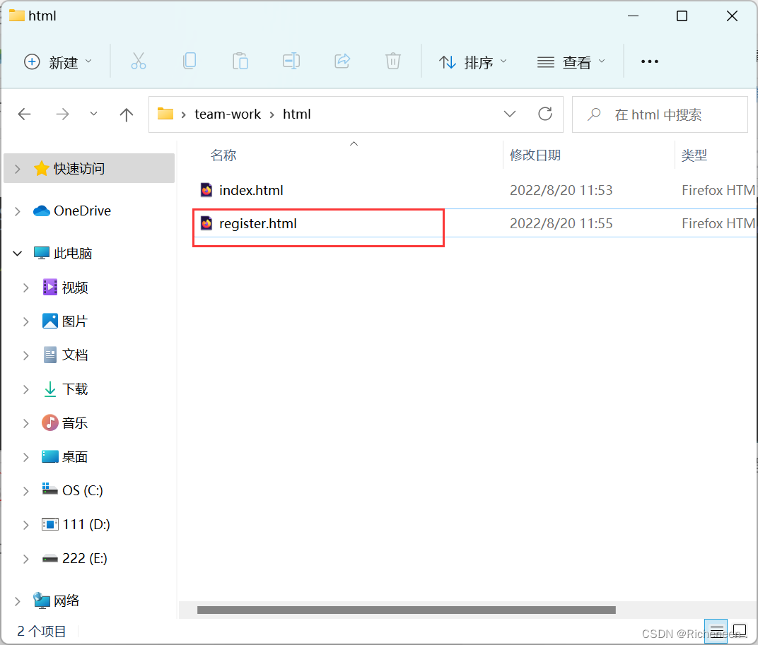Expand 音乐 folder chevron

click(x=26, y=423)
